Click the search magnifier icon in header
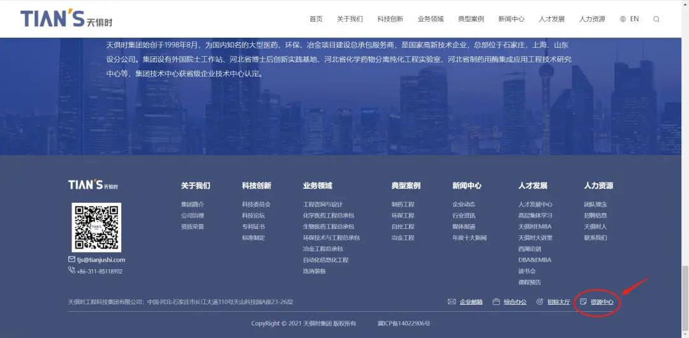The width and height of the screenshot is (689, 338). point(656,19)
